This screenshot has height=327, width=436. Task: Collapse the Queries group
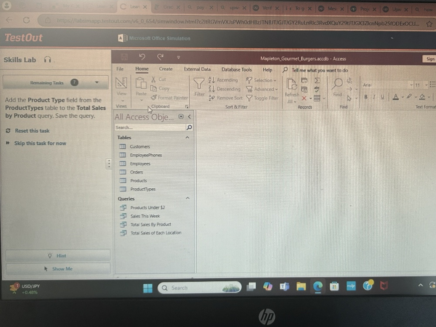[187, 198]
